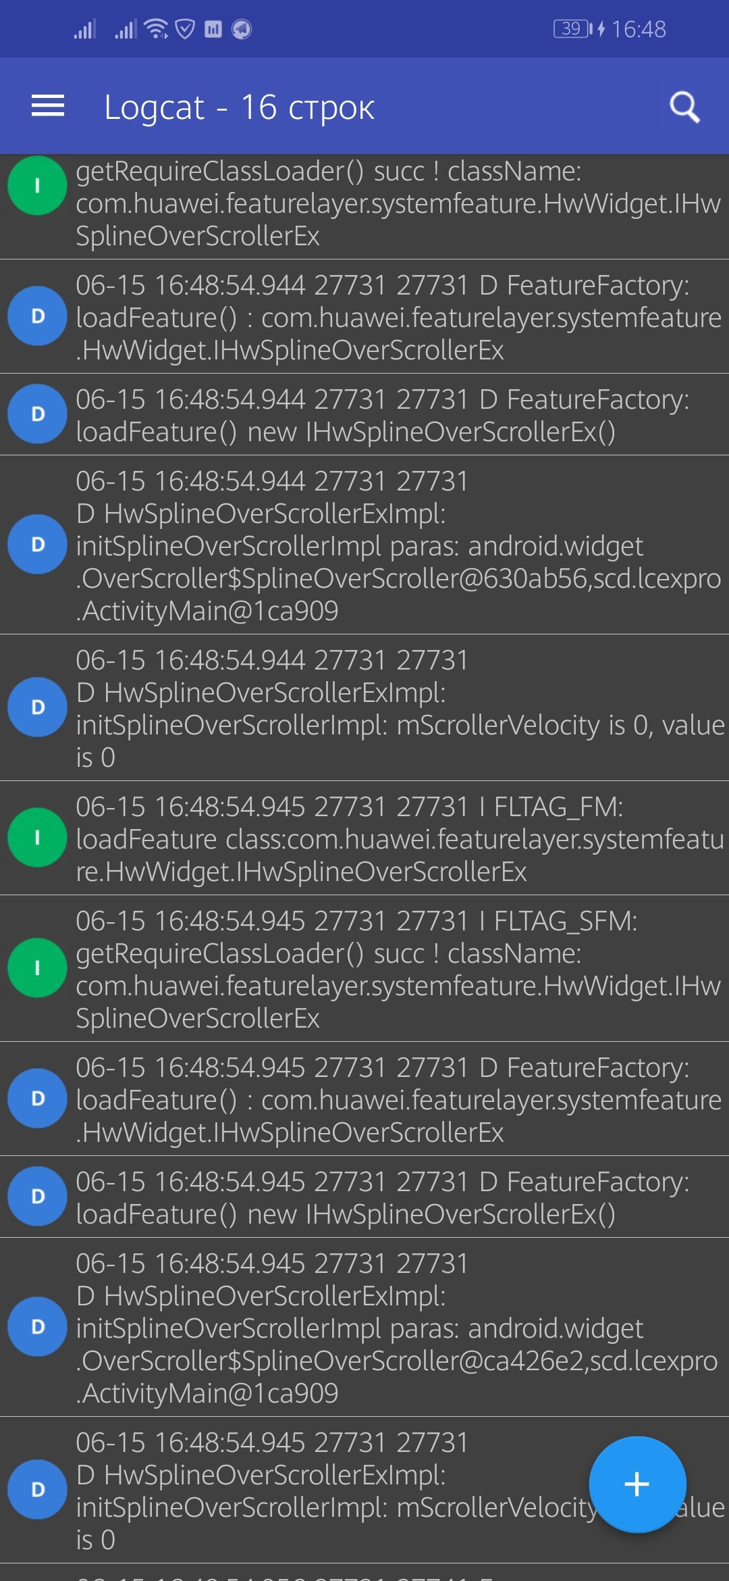Click D badge of the bottom mScrollerVelocity entry
Screen dimensions: 729x1581
point(37,1489)
